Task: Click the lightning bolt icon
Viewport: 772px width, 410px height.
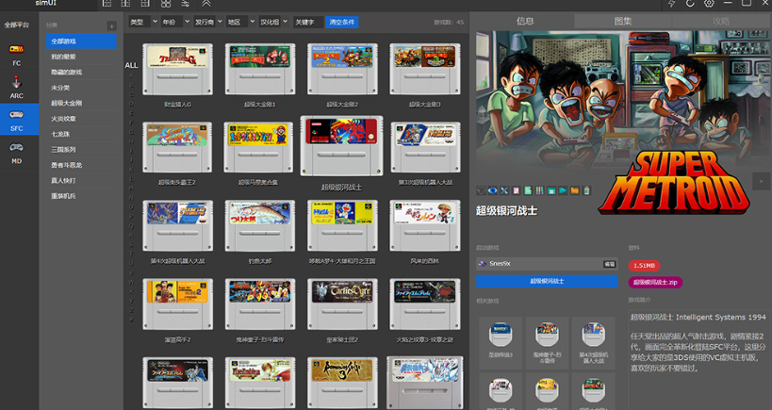Action: (670, 4)
